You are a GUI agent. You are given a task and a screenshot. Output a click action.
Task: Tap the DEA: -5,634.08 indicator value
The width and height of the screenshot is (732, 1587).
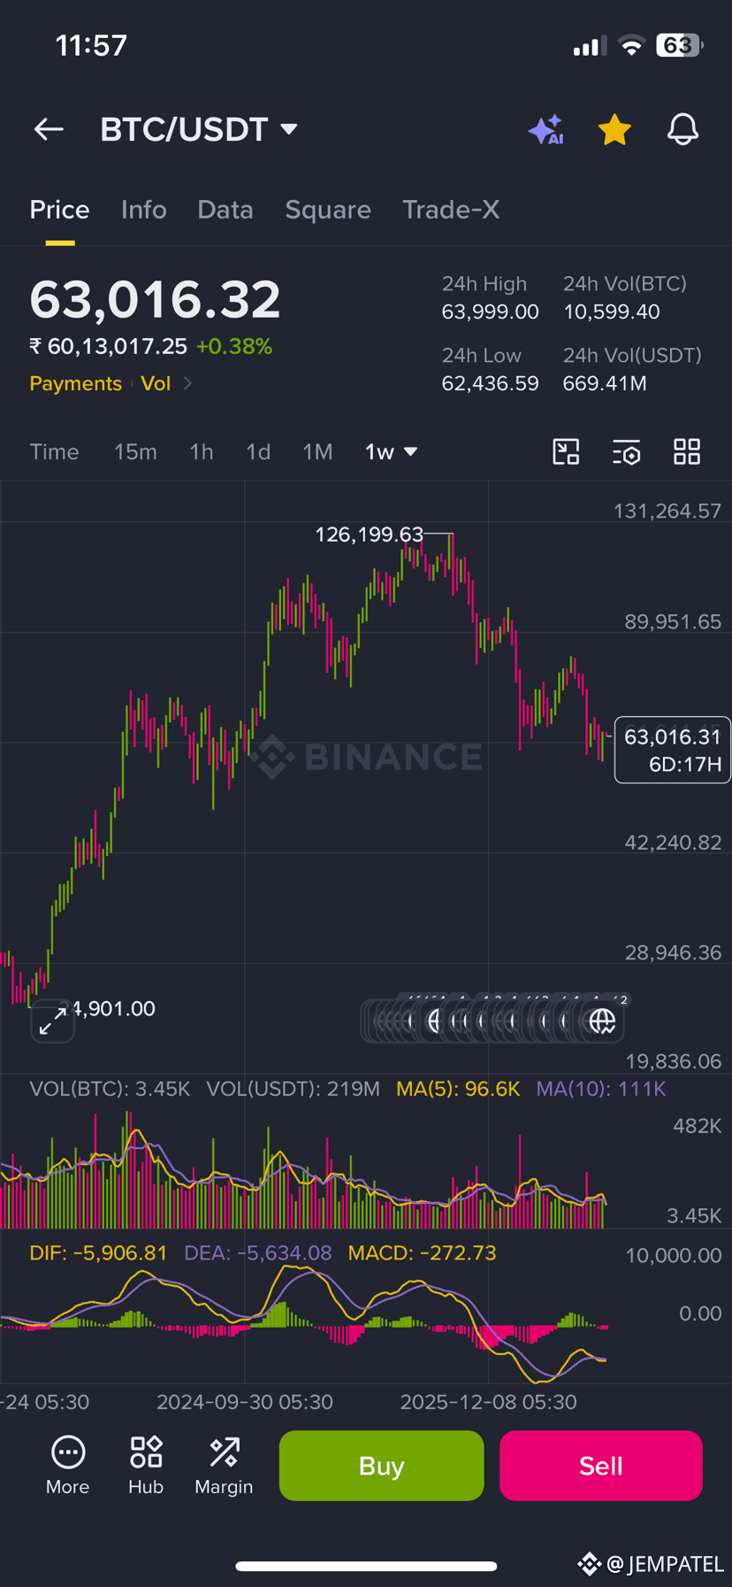pos(258,1253)
